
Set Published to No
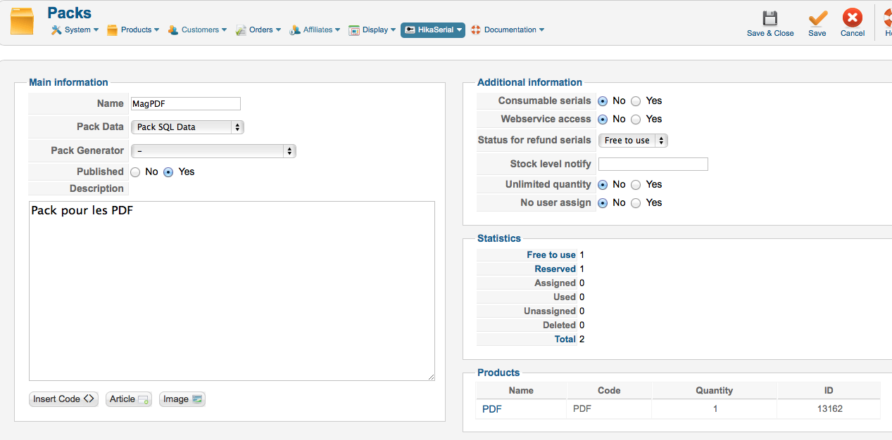tap(136, 172)
